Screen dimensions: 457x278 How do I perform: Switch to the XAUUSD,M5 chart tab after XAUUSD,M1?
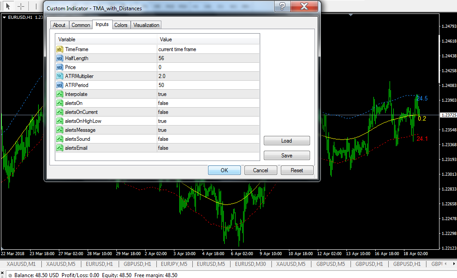point(61,264)
